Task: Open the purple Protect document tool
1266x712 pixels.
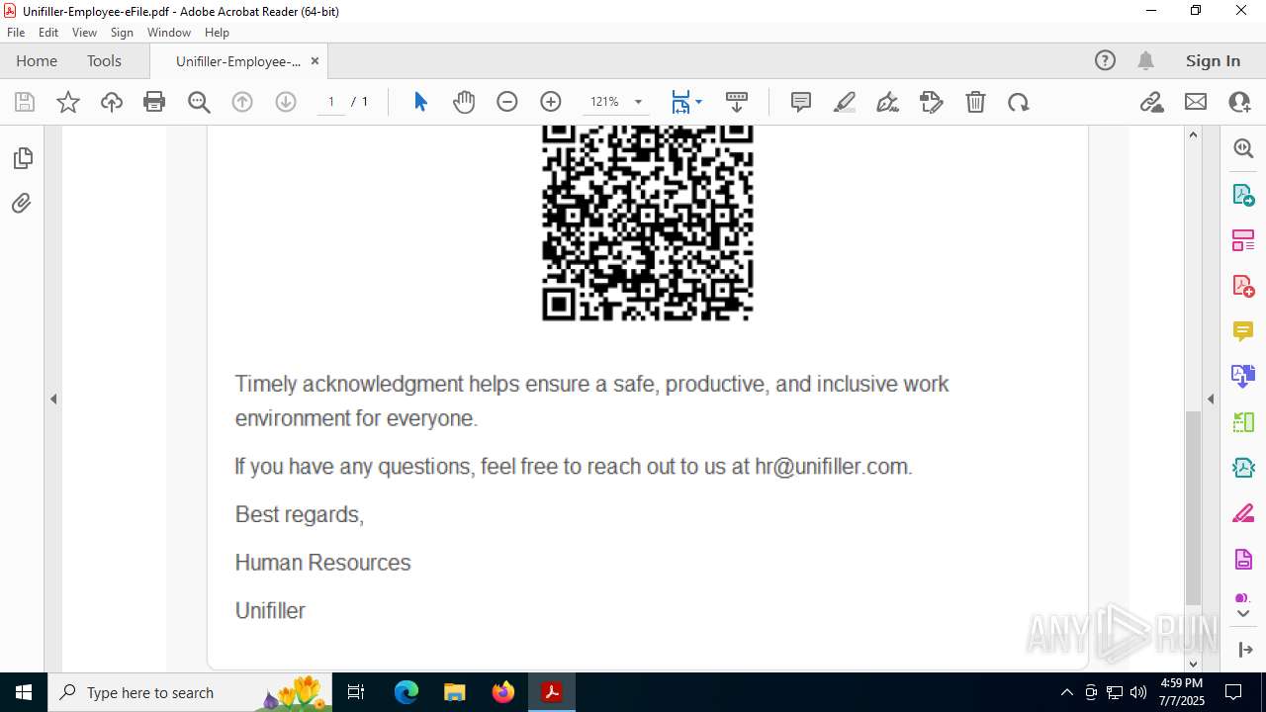Action: (1243, 560)
